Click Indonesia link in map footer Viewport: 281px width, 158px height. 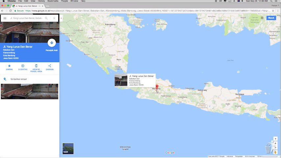[x=230, y=156]
